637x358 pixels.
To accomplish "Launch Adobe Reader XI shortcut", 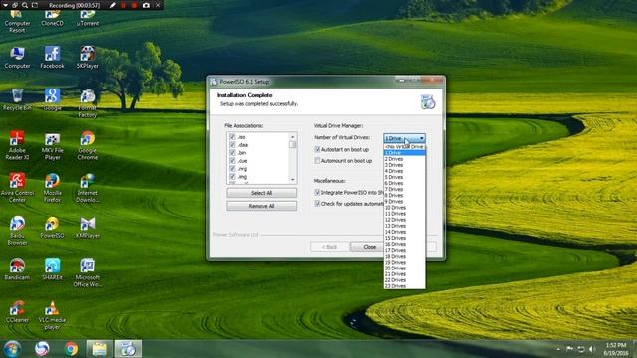I will 17,145.
